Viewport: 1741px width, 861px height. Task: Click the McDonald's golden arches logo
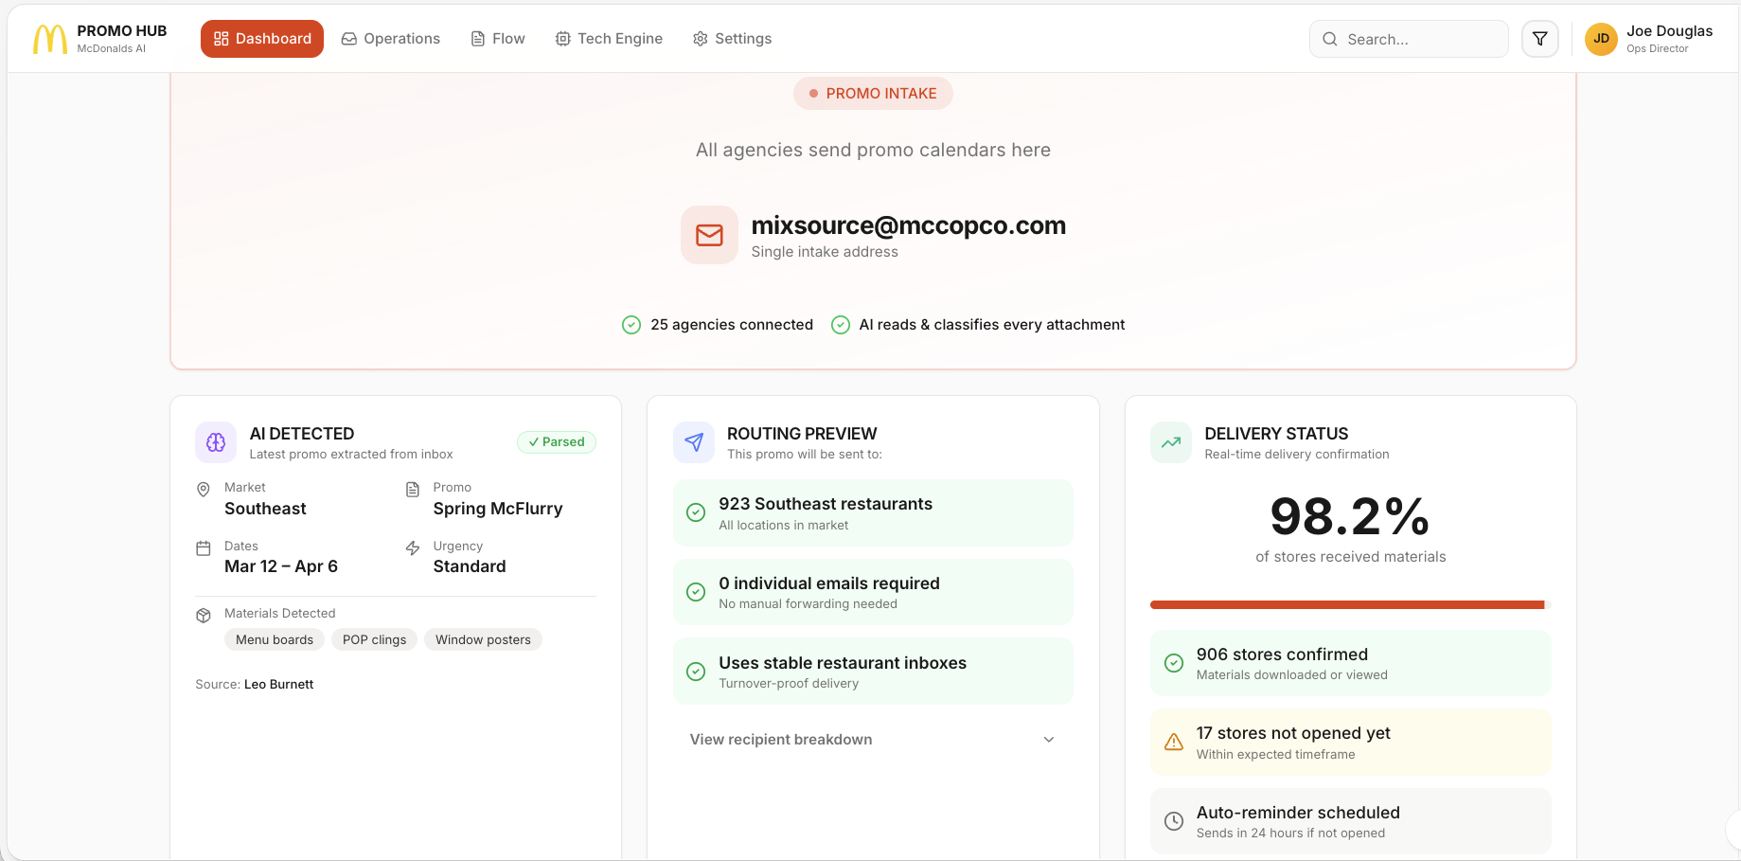click(50, 39)
